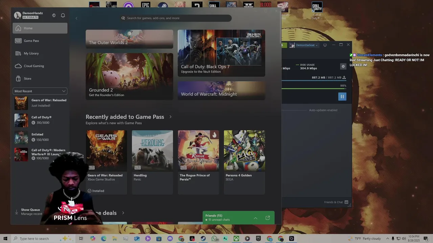Click the Windows taskbar search box
433x243 pixels.
coord(44,239)
